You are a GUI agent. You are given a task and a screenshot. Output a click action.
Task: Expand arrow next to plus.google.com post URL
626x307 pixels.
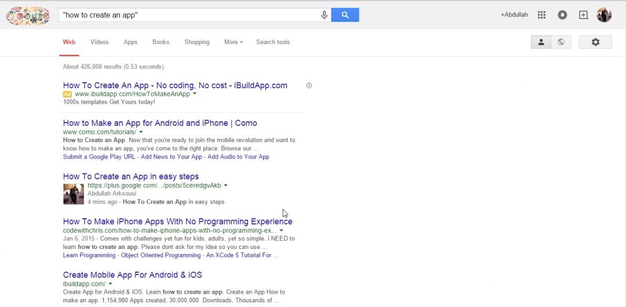pyautogui.click(x=225, y=186)
